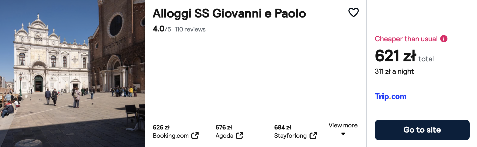Click the Cheaper than usual label

(x=406, y=39)
